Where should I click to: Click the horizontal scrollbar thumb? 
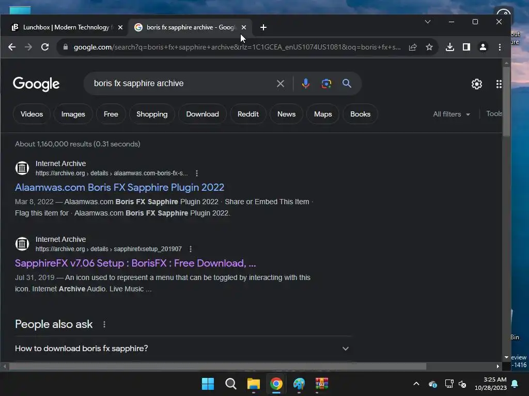[217, 367]
